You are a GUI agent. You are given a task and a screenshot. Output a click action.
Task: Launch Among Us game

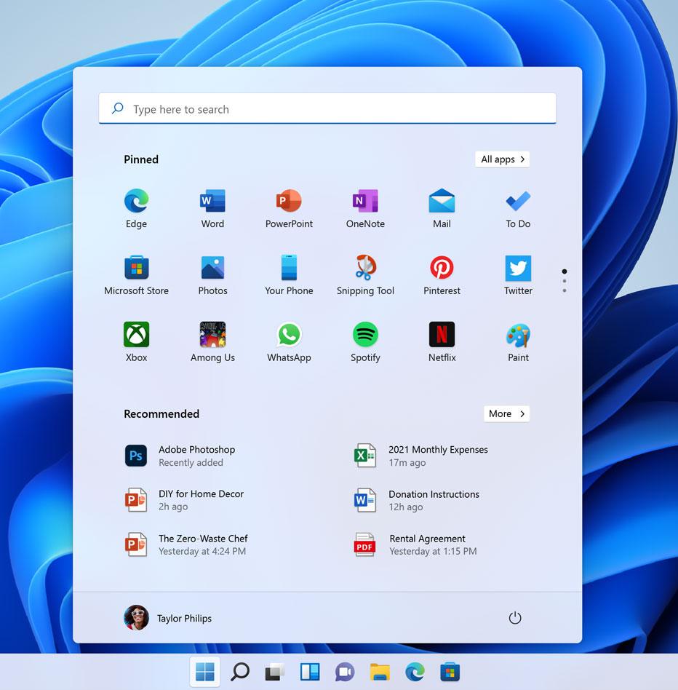pyautogui.click(x=213, y=342)
